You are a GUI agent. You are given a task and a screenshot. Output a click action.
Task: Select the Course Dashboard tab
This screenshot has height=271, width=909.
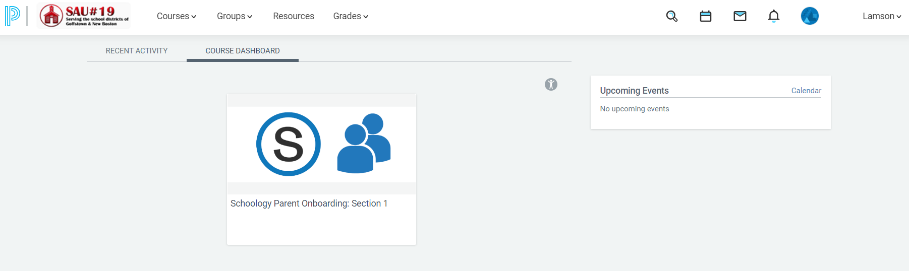pos(243,51)
